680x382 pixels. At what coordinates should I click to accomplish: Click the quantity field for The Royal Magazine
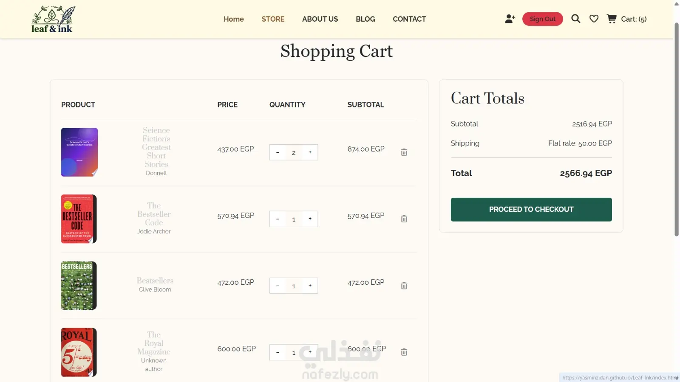tap(294, 352)
